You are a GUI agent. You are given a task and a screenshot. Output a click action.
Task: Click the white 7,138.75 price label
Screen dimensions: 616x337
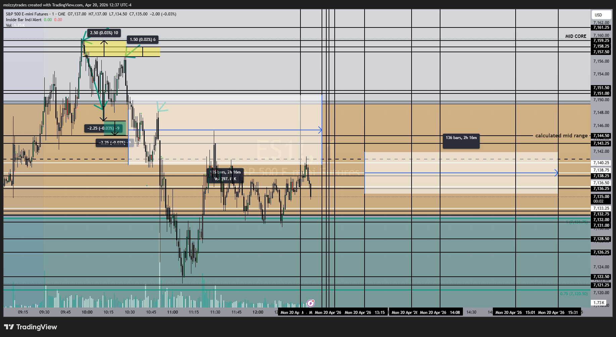601,170
